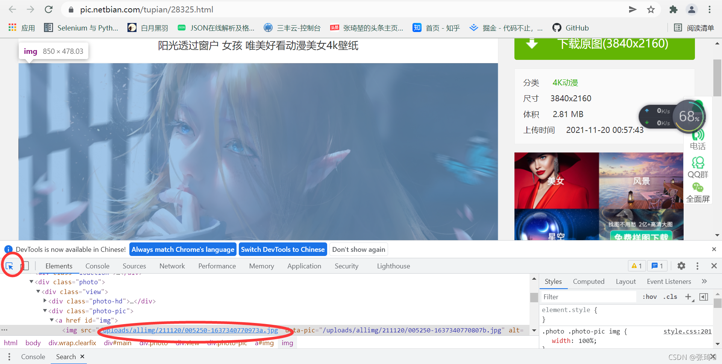Switch to the Sources tab
The image size is (722, 364).
coord(134,266)
